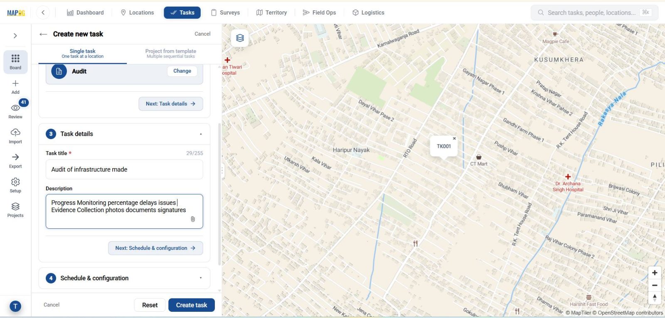
Task: Open the Locations tab
Action: point(137,12)
